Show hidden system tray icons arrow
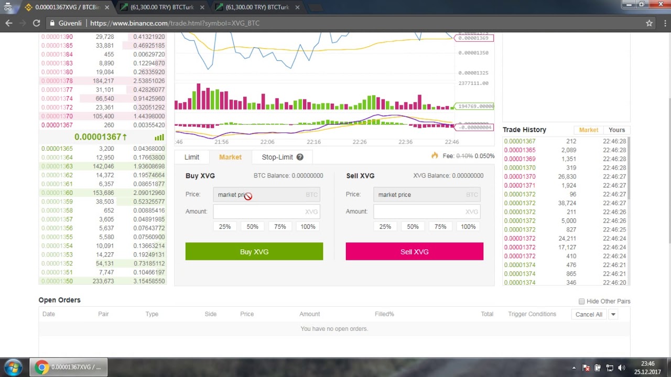Screen dimensions: 671x377 pyautogui.click(x=573, y=368)
